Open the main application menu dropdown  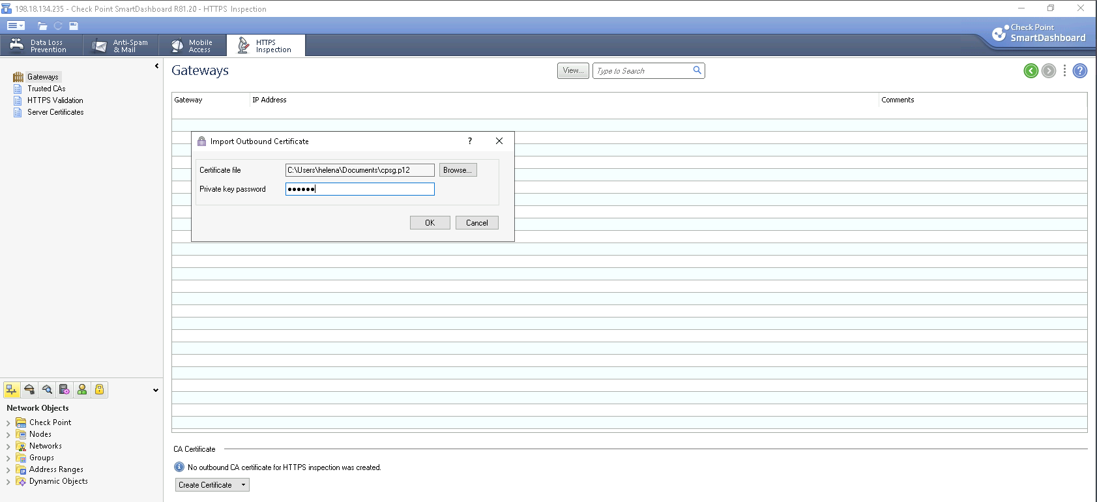16,26
